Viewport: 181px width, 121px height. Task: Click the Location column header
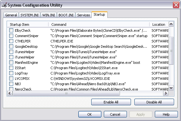(159, 25)
